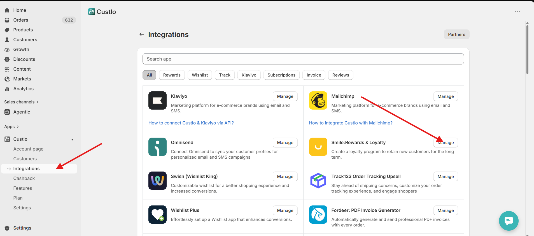
Task: Manage the Swish Wishlist King integration
Action: 285,177
